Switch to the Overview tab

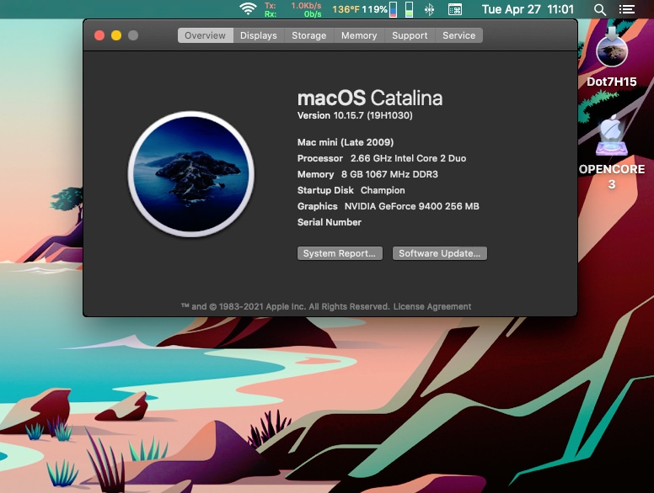click(x=205, y=35)
